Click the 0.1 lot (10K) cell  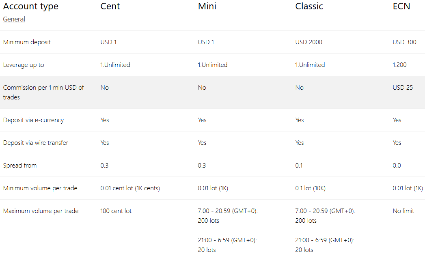tap(311, 188)
